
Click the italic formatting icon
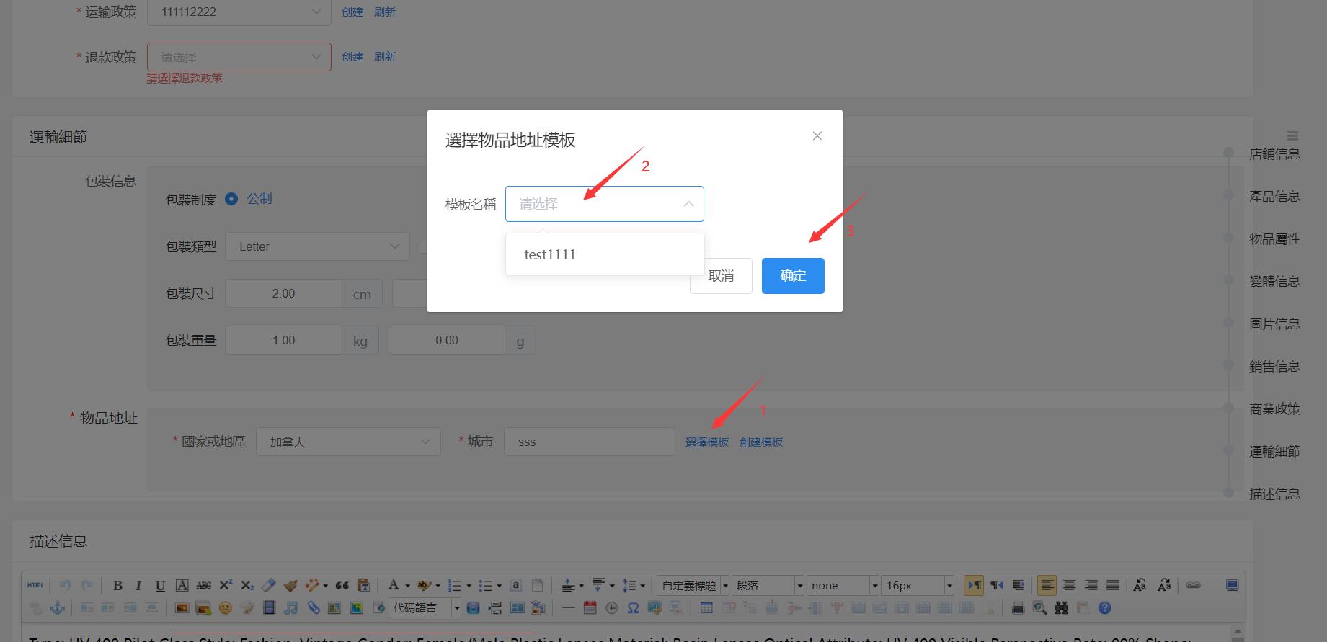(x=138, y=586)
